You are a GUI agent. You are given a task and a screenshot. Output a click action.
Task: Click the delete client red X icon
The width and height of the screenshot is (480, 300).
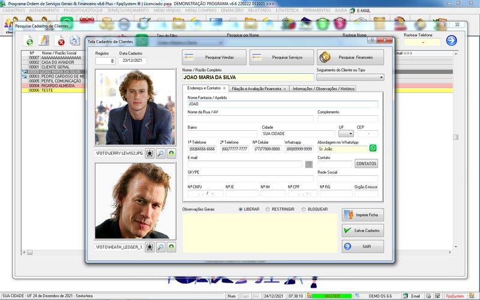60,40
